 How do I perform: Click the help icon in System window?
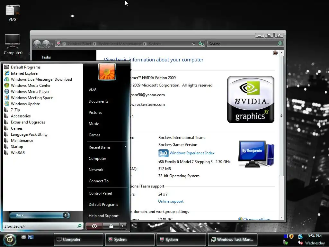tap(275, 53)
